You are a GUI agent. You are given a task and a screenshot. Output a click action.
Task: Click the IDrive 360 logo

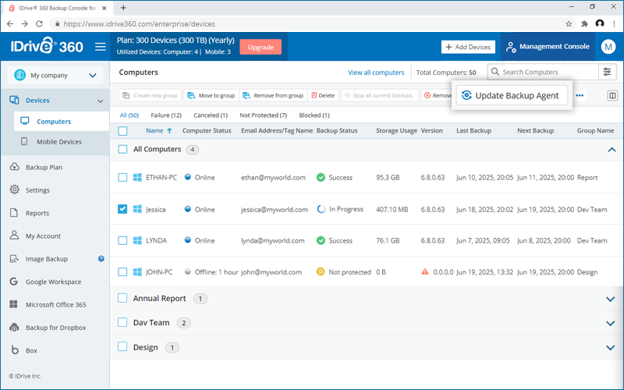tap(47, 46)
